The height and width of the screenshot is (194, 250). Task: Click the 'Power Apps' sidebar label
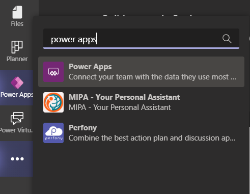click(x=17, y=95)
